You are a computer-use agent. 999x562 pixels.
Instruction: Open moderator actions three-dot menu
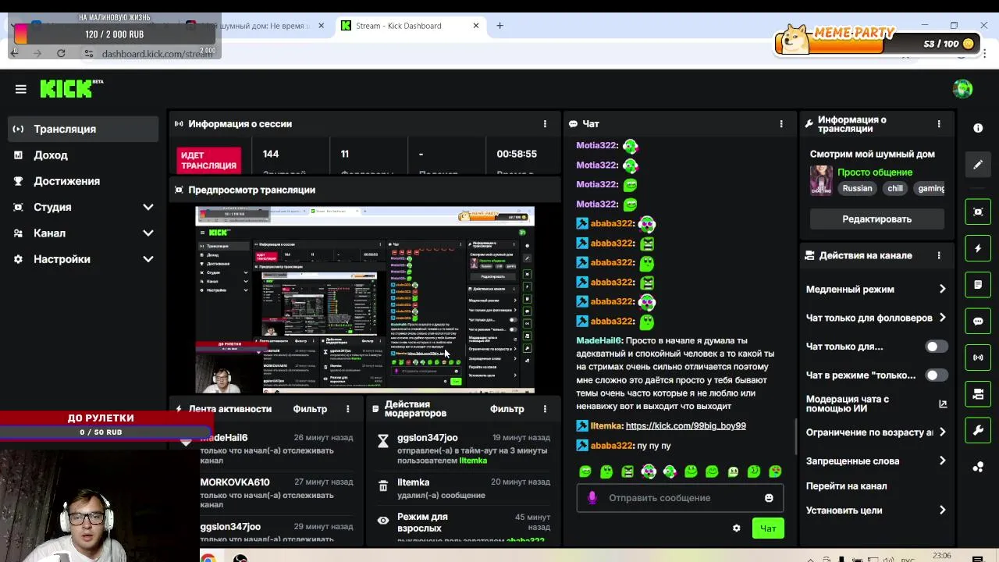click(545, 409)
